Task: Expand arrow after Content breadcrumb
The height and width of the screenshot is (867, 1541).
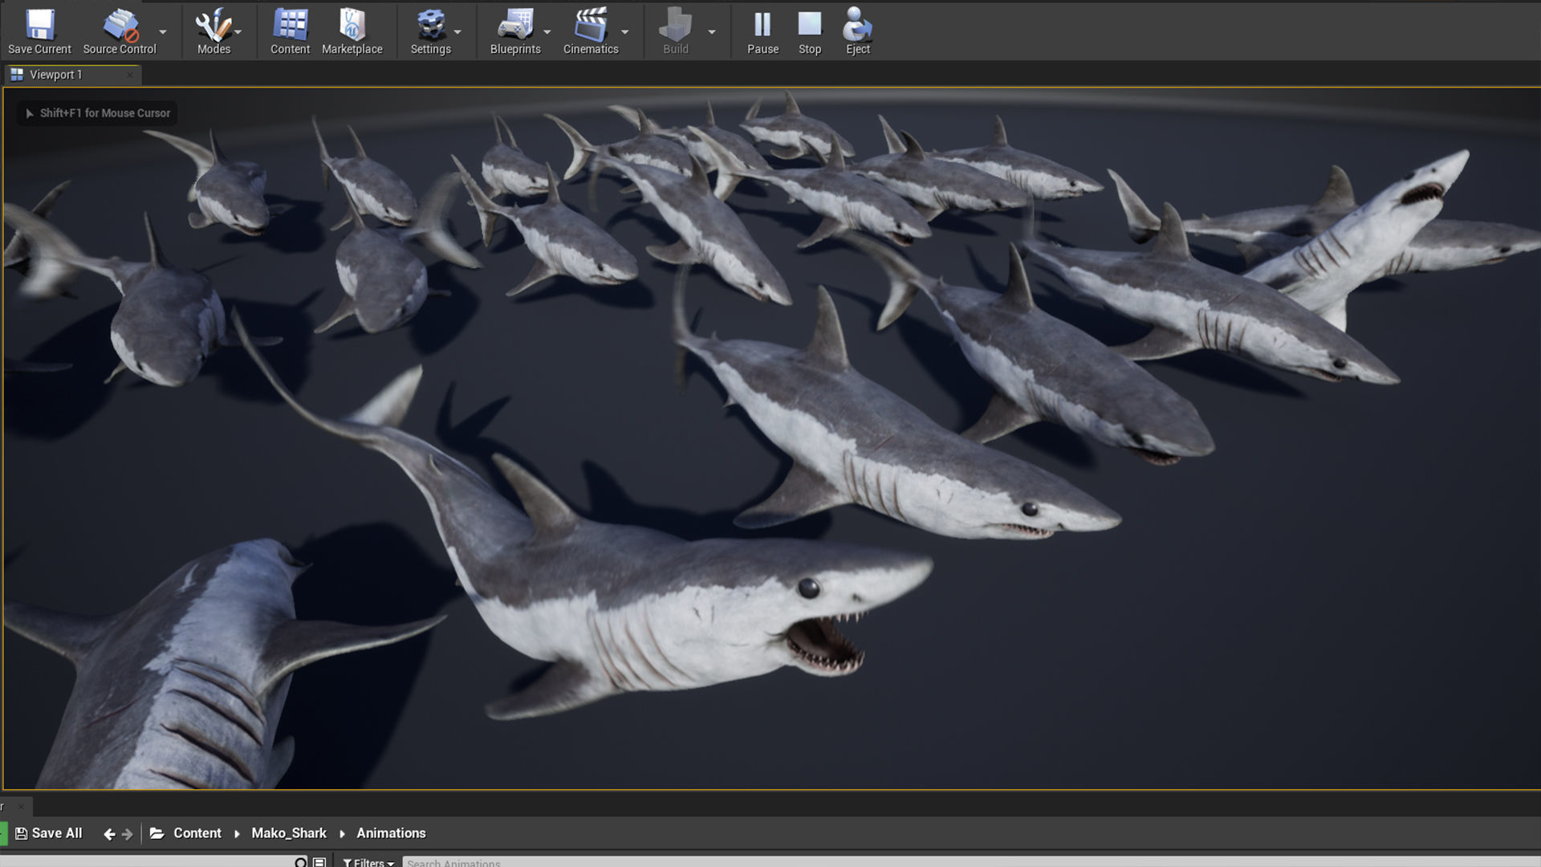Action: 237,834
